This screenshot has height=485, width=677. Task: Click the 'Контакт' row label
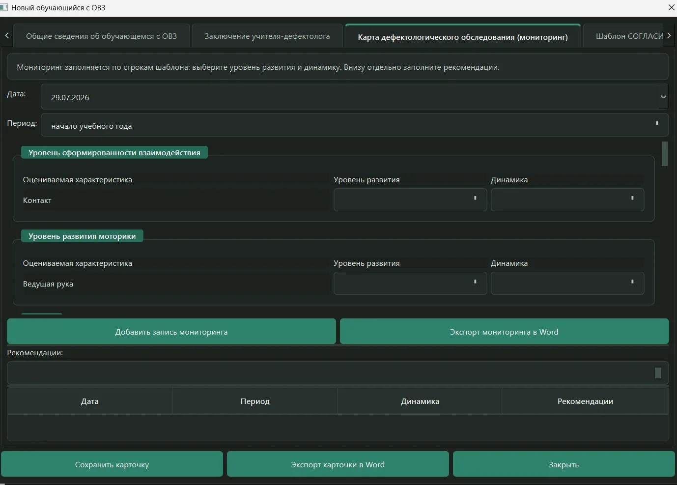37,200
